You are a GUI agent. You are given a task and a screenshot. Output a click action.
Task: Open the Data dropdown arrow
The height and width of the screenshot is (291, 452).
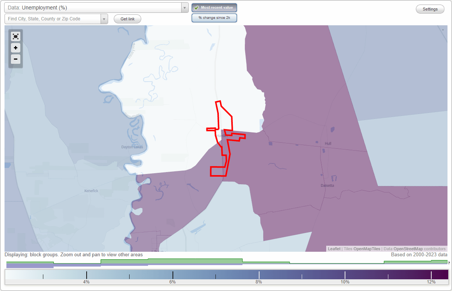coord(184,7)
